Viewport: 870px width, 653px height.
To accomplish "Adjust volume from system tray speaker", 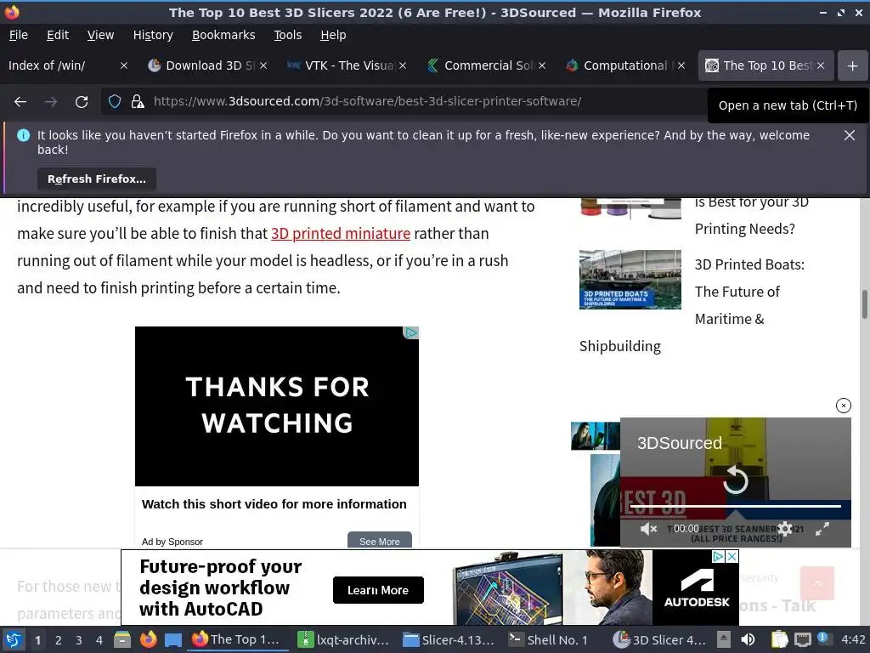I will pos(748,639).
